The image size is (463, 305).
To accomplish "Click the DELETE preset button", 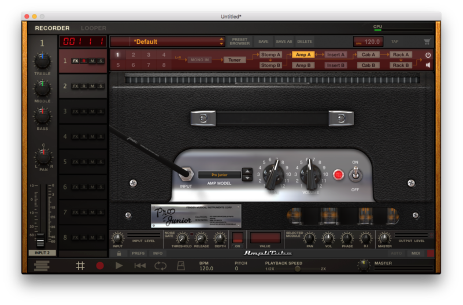I will coord(305,42).
